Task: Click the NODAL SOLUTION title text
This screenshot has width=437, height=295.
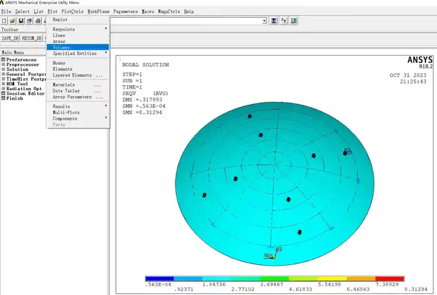Action: 145,64
